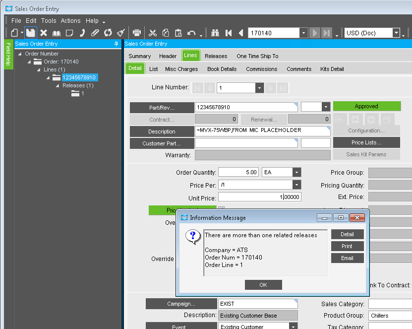This screenshot has height=329, width=412.
Task: Open search with the binoculars icon
Action: click(215, 33)
